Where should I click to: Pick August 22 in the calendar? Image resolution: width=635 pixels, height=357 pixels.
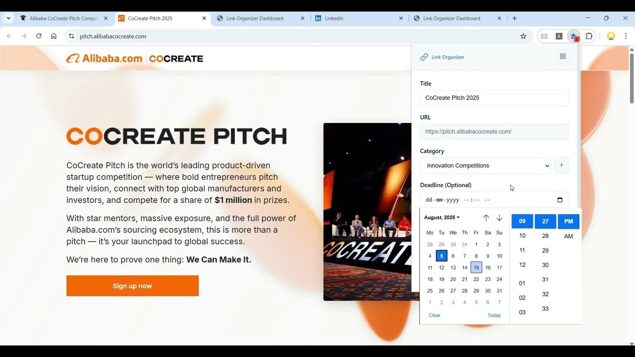(476, 279)
